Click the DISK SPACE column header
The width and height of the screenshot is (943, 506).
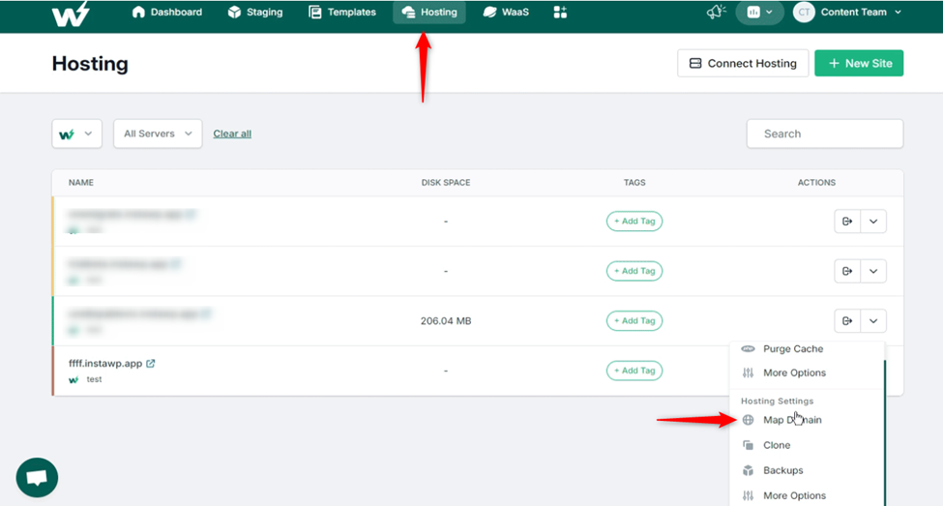(446, 182)
